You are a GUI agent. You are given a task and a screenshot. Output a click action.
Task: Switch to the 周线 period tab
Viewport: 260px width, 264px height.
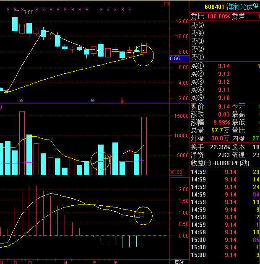[179, 262]
